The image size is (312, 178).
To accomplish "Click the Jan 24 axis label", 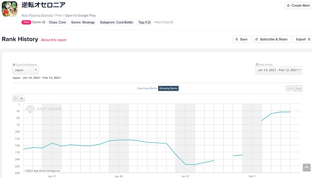I will click(x=119, y=176).
